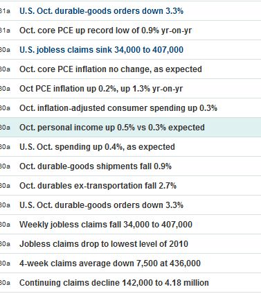
Task: Click the lower 'U.S. Oct. durable-goods orders down 3.3%' item
Action: pyautogui.click(x=101, y=205)
